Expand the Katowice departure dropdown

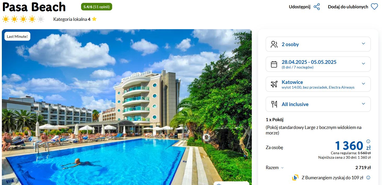(318, 84)
